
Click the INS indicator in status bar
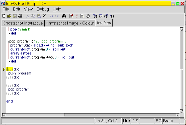pyautogui.click(x=135, y=121)
